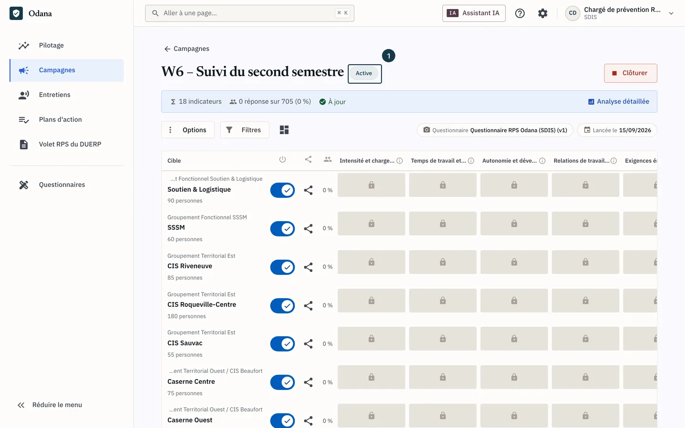Screen dimensions: 685x428
Task: Disable the SSSM toggle
Action: (283, 229)
